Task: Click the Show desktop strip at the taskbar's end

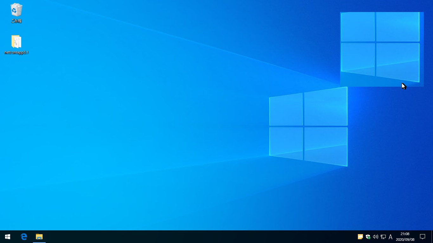Action: pyautogui.click(x=432, y=237)
